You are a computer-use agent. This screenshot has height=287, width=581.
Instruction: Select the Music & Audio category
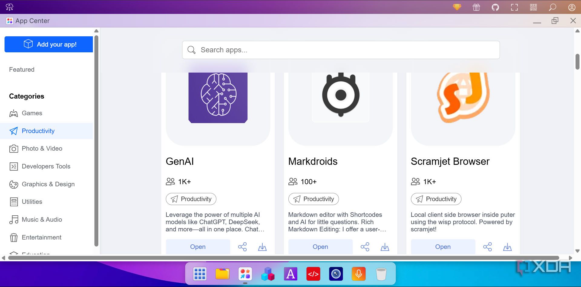coord(47,220)
